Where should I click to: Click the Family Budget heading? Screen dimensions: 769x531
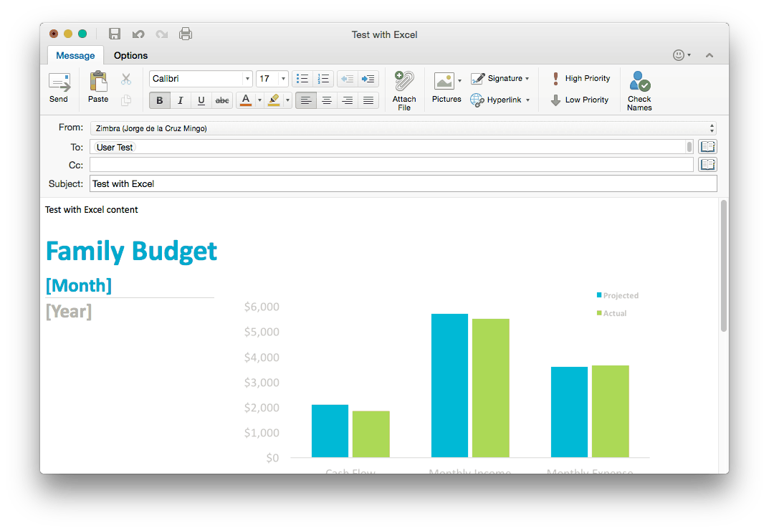(x=131, y=252)
